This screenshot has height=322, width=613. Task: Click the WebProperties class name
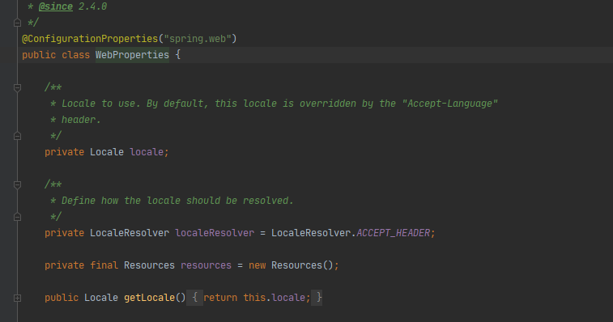pos(132,55)
